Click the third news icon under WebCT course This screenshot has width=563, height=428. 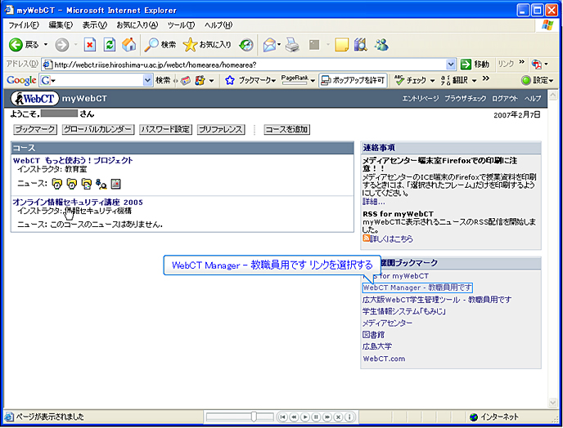tap(87, 184)
